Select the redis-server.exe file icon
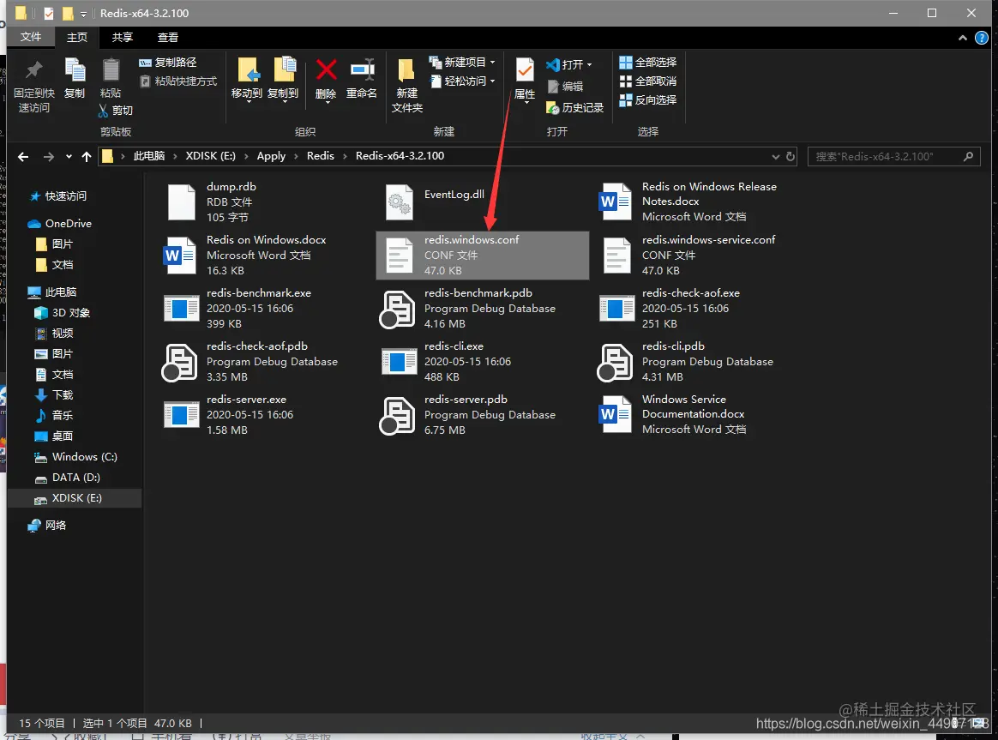Image resolution: width=998 pixels, height=740 pixels. tap(182, 415)
